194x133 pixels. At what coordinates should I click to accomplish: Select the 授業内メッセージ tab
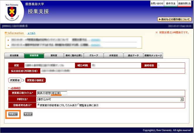coord(153,56)
